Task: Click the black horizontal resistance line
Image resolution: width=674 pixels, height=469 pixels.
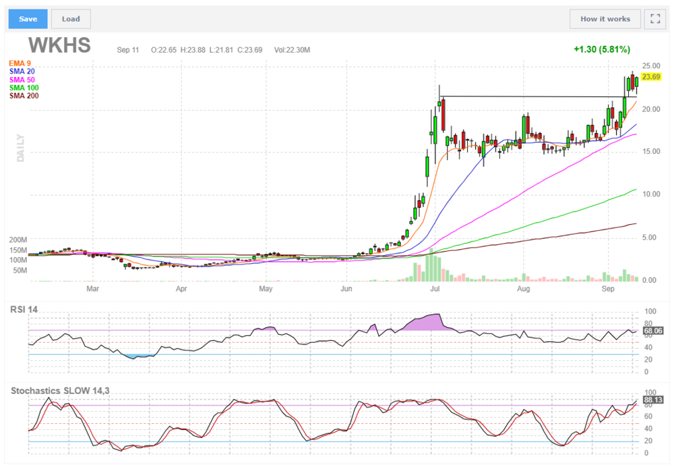Action: coord(526,96)
